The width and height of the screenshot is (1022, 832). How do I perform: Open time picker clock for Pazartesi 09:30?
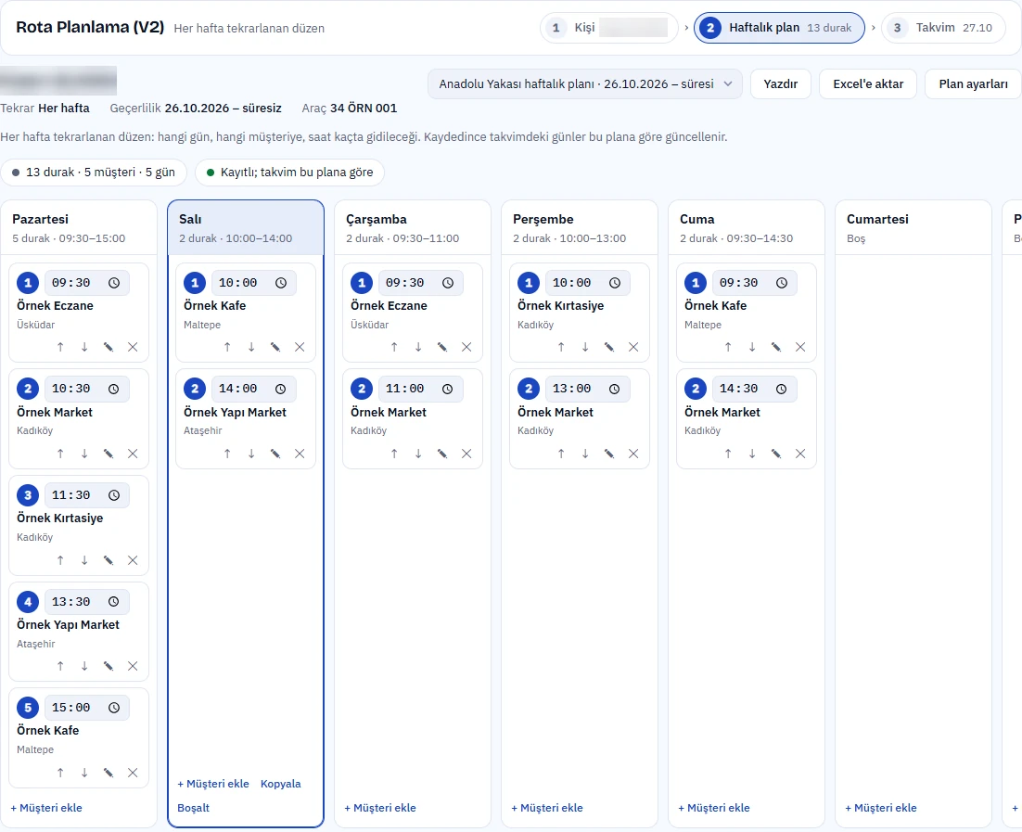click(114, 283)
